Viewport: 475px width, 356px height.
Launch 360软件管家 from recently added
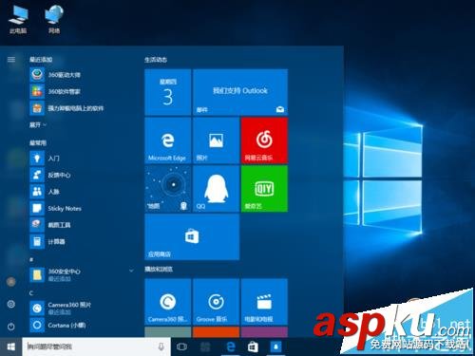[x=83, y=92]
